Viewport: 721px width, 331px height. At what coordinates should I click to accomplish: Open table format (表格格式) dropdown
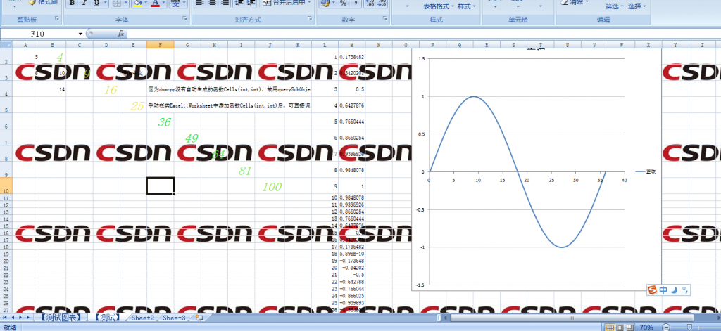(x=439, y=6)
